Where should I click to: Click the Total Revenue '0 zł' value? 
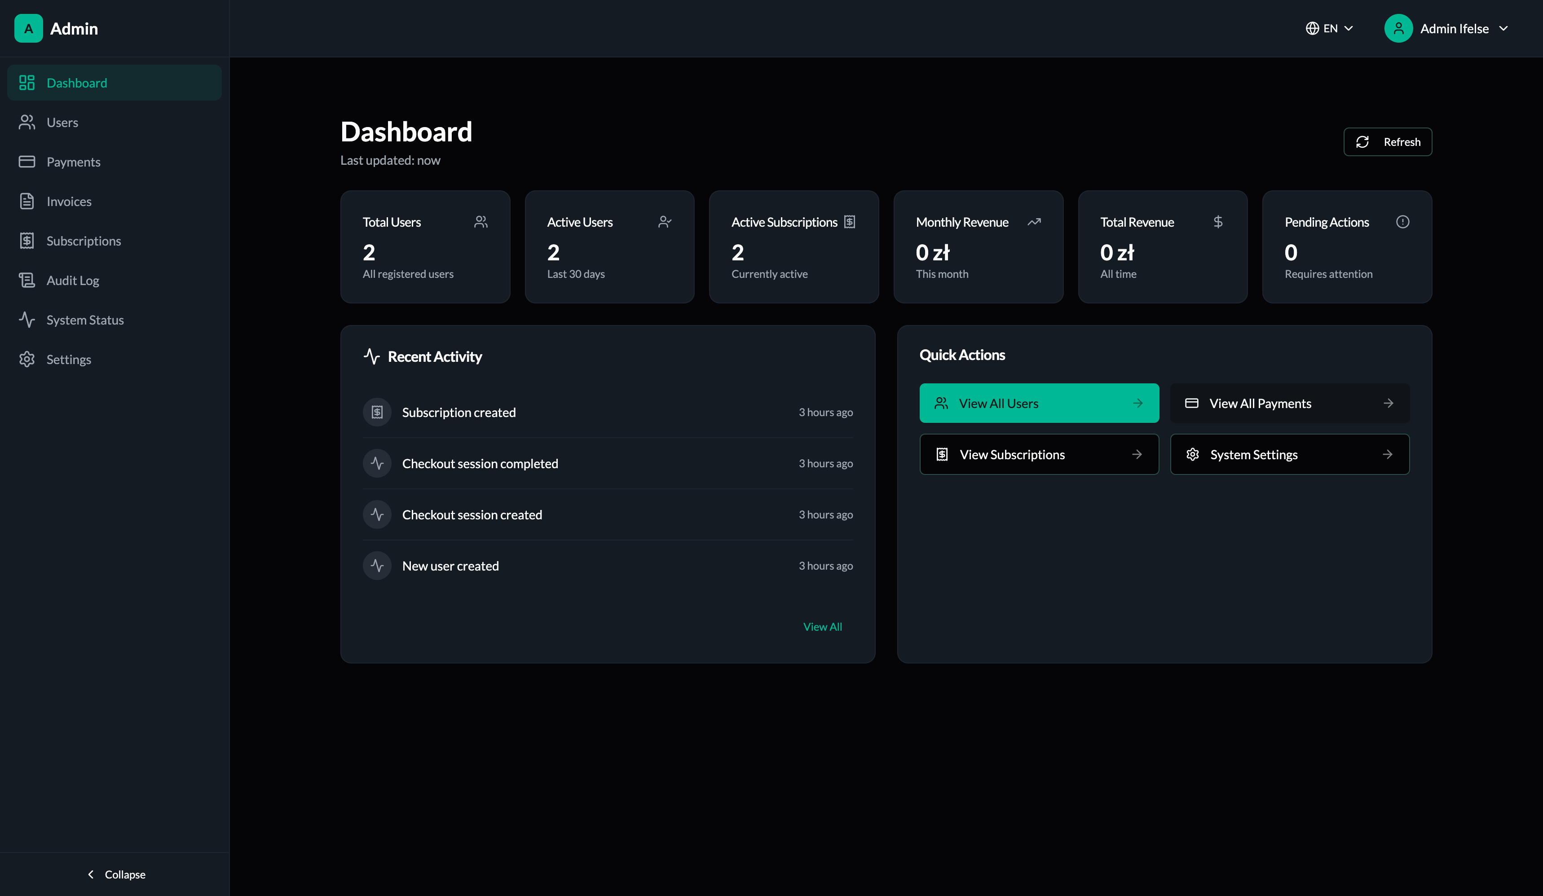click(x=1117, y=252)
